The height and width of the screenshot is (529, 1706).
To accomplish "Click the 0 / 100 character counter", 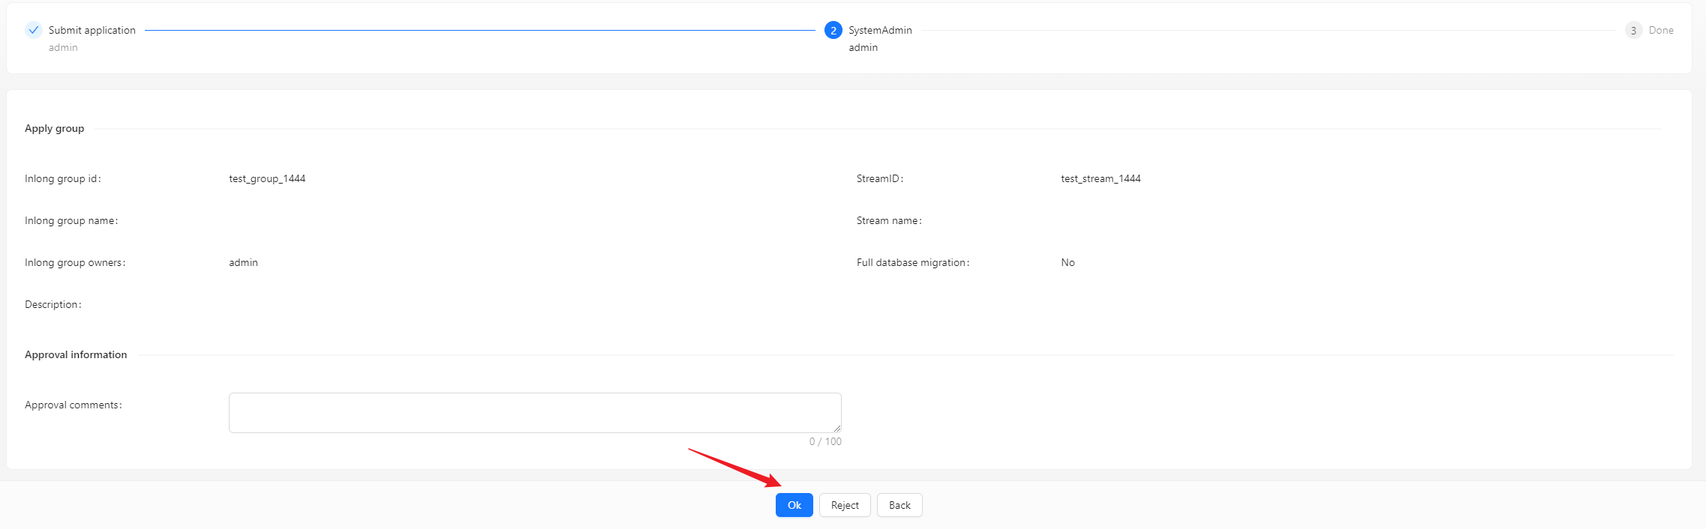I will (x=825, y=441).
